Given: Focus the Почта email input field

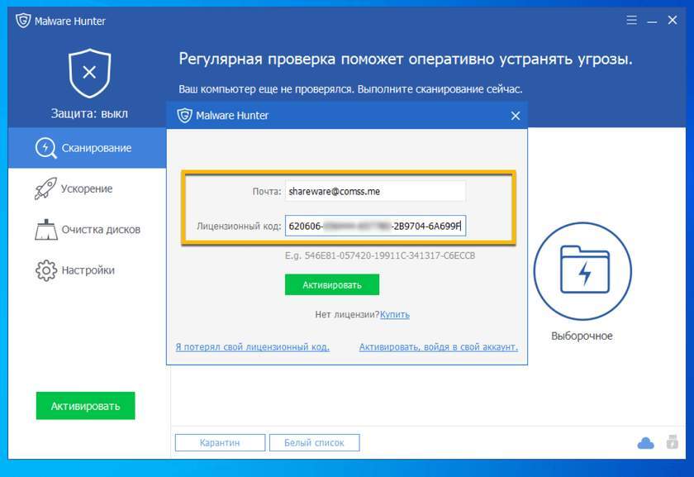Looking at the screenshot, I should tap(375, 192).
